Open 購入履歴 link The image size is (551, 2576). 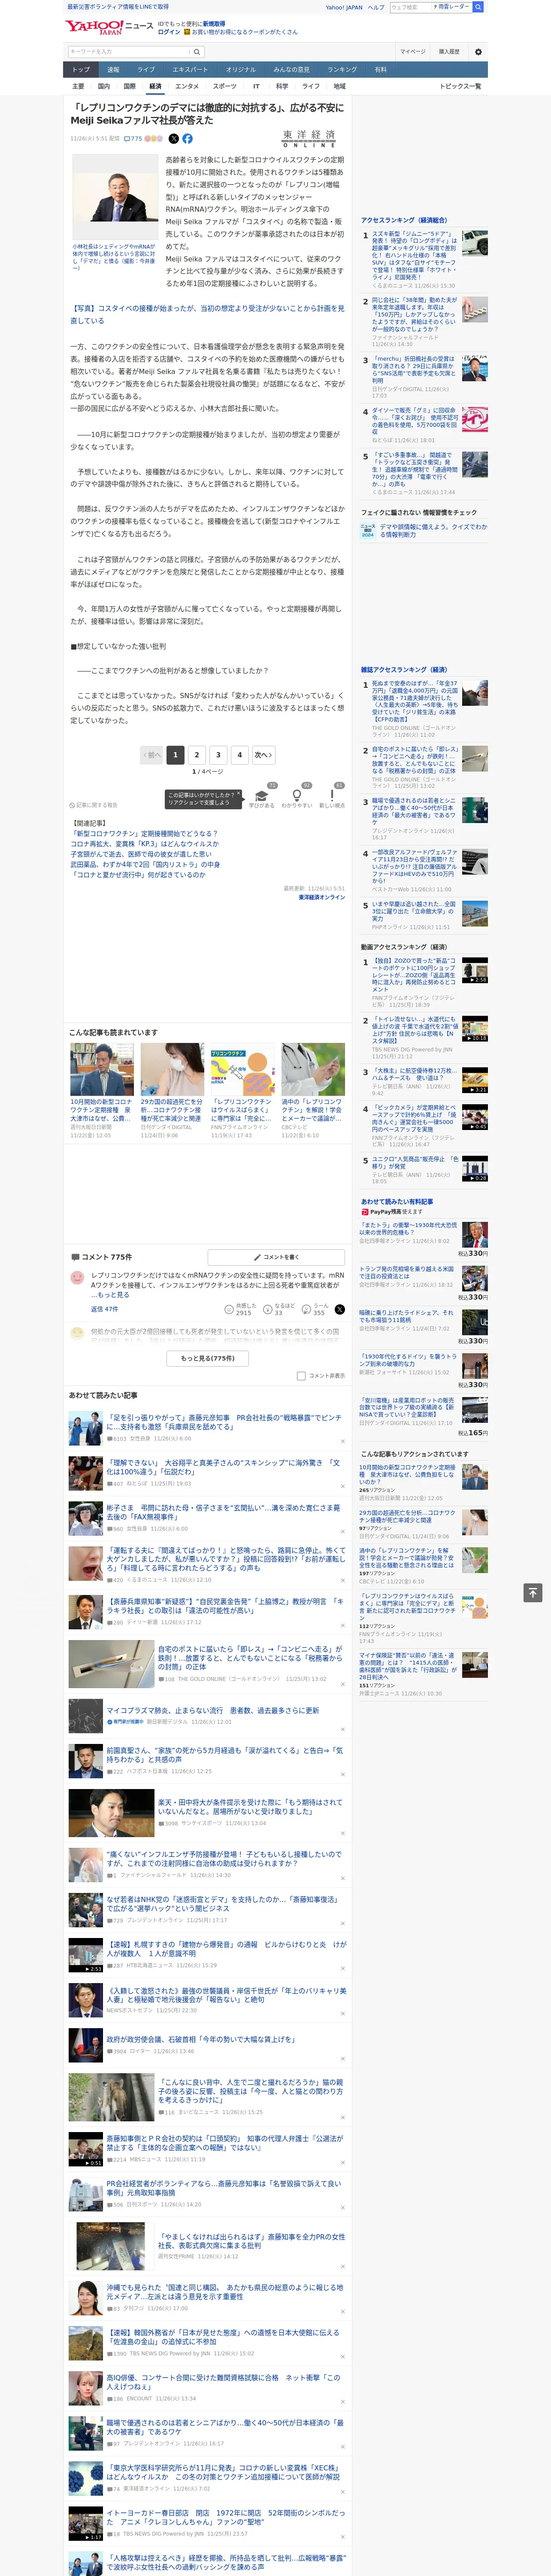point(449,52)
